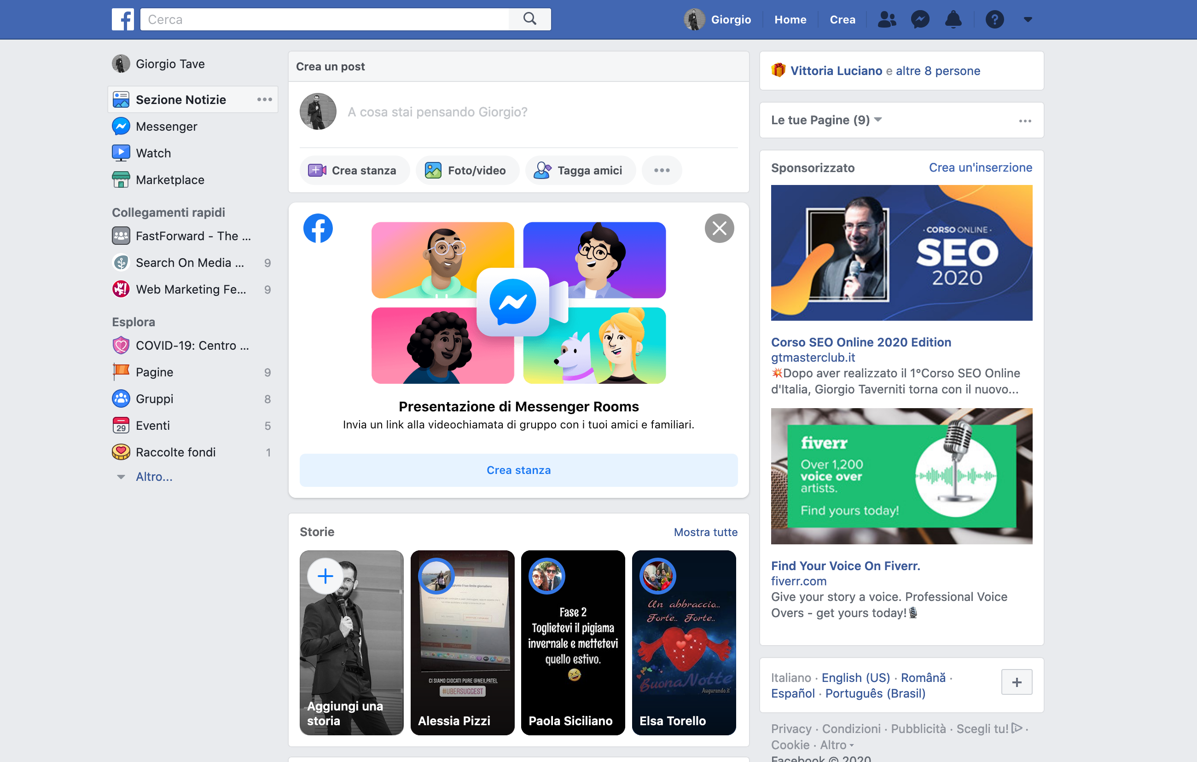The height and width of the screenshot is (762, 1197).
Task: Open Alessia Pizzi story
Action: 462,642
